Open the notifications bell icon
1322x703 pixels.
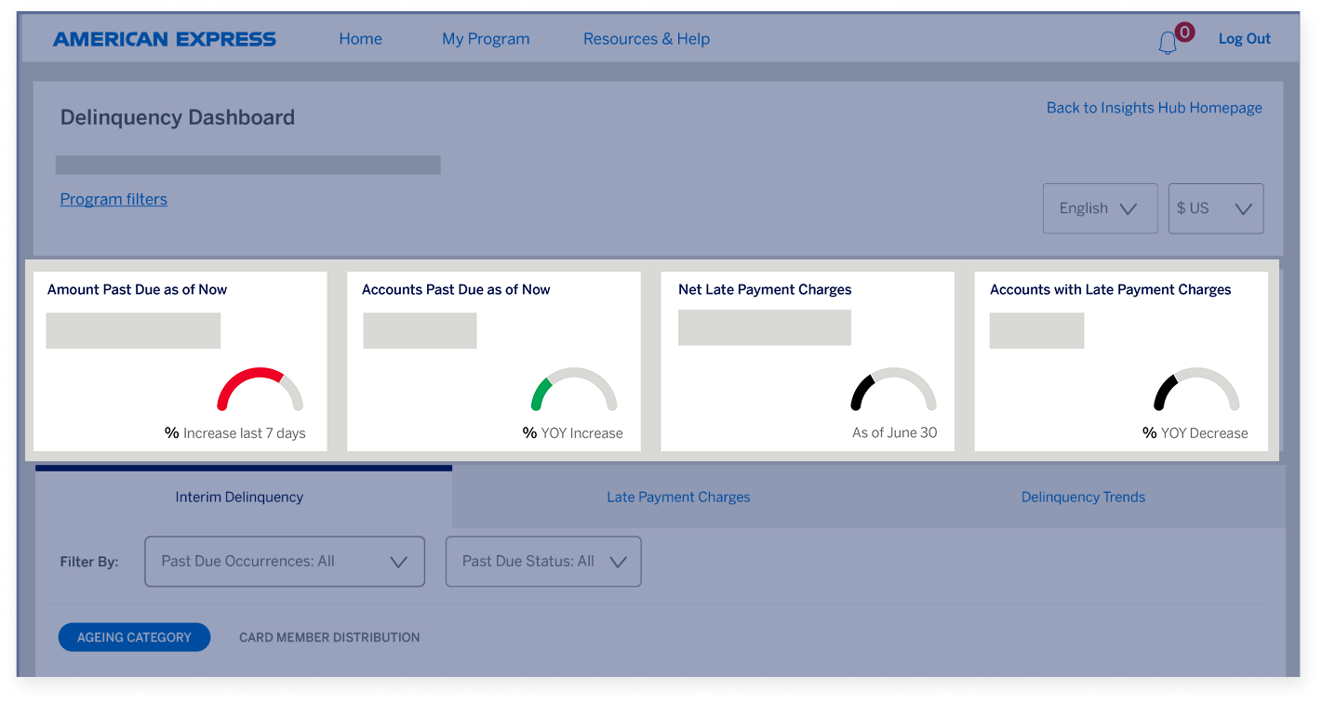point(1169,40)
